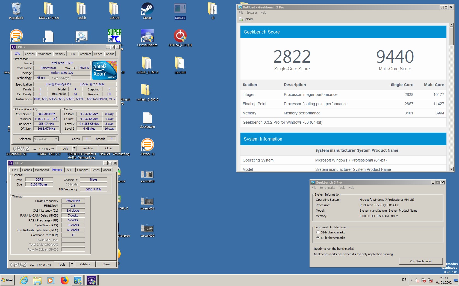
Task: Launch the 3DMark 11 shortcut
Action: tap(147, 147)
